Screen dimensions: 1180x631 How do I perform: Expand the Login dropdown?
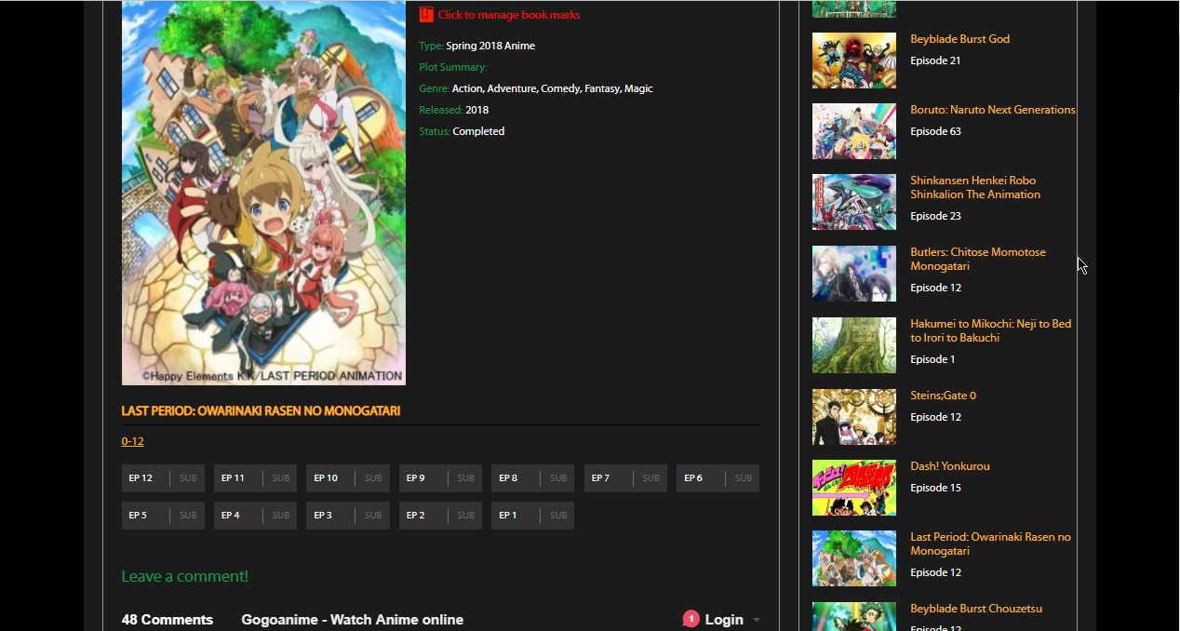coord(732,620)
